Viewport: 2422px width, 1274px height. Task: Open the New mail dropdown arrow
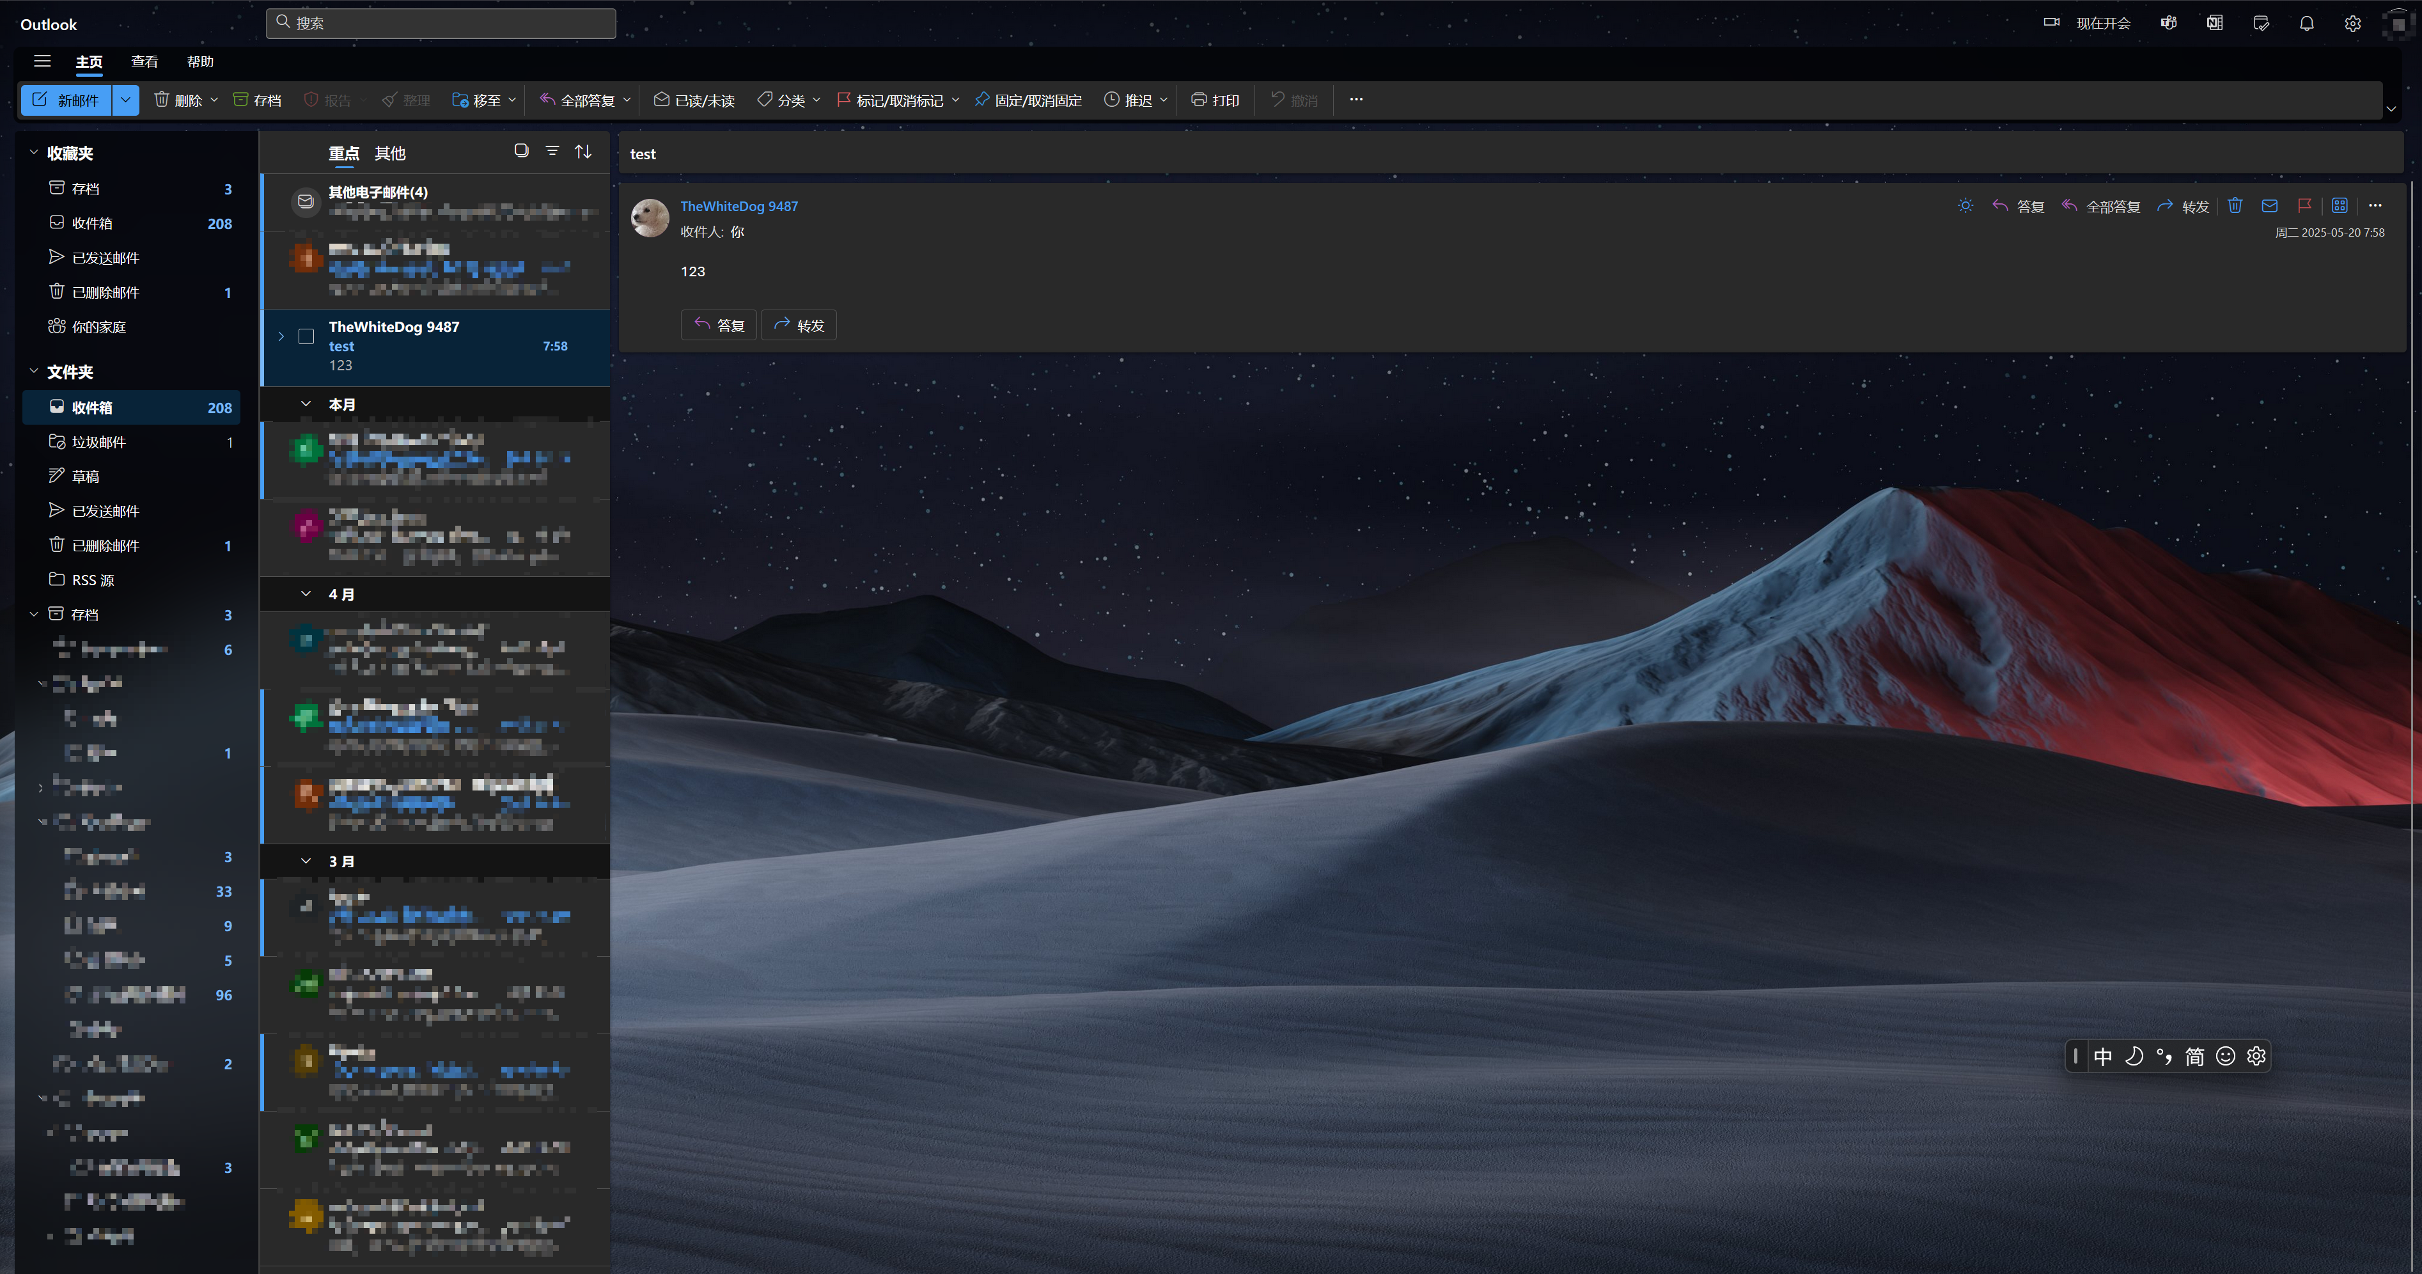coord(125,100)
